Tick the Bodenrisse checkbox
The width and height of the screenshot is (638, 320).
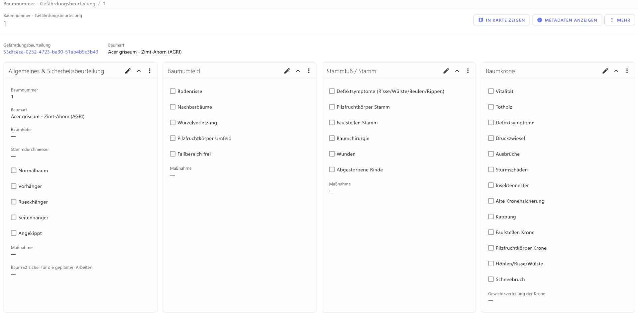coord(173,91)
